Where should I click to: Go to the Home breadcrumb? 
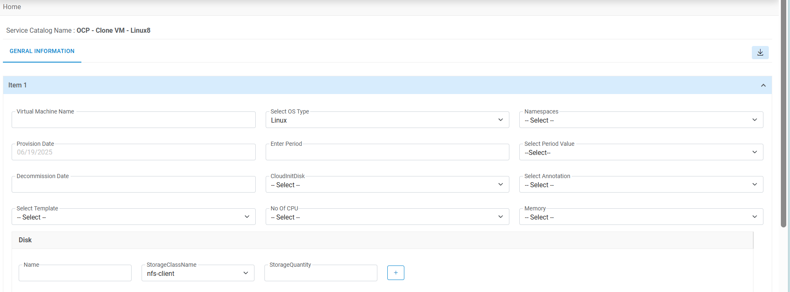12,7
